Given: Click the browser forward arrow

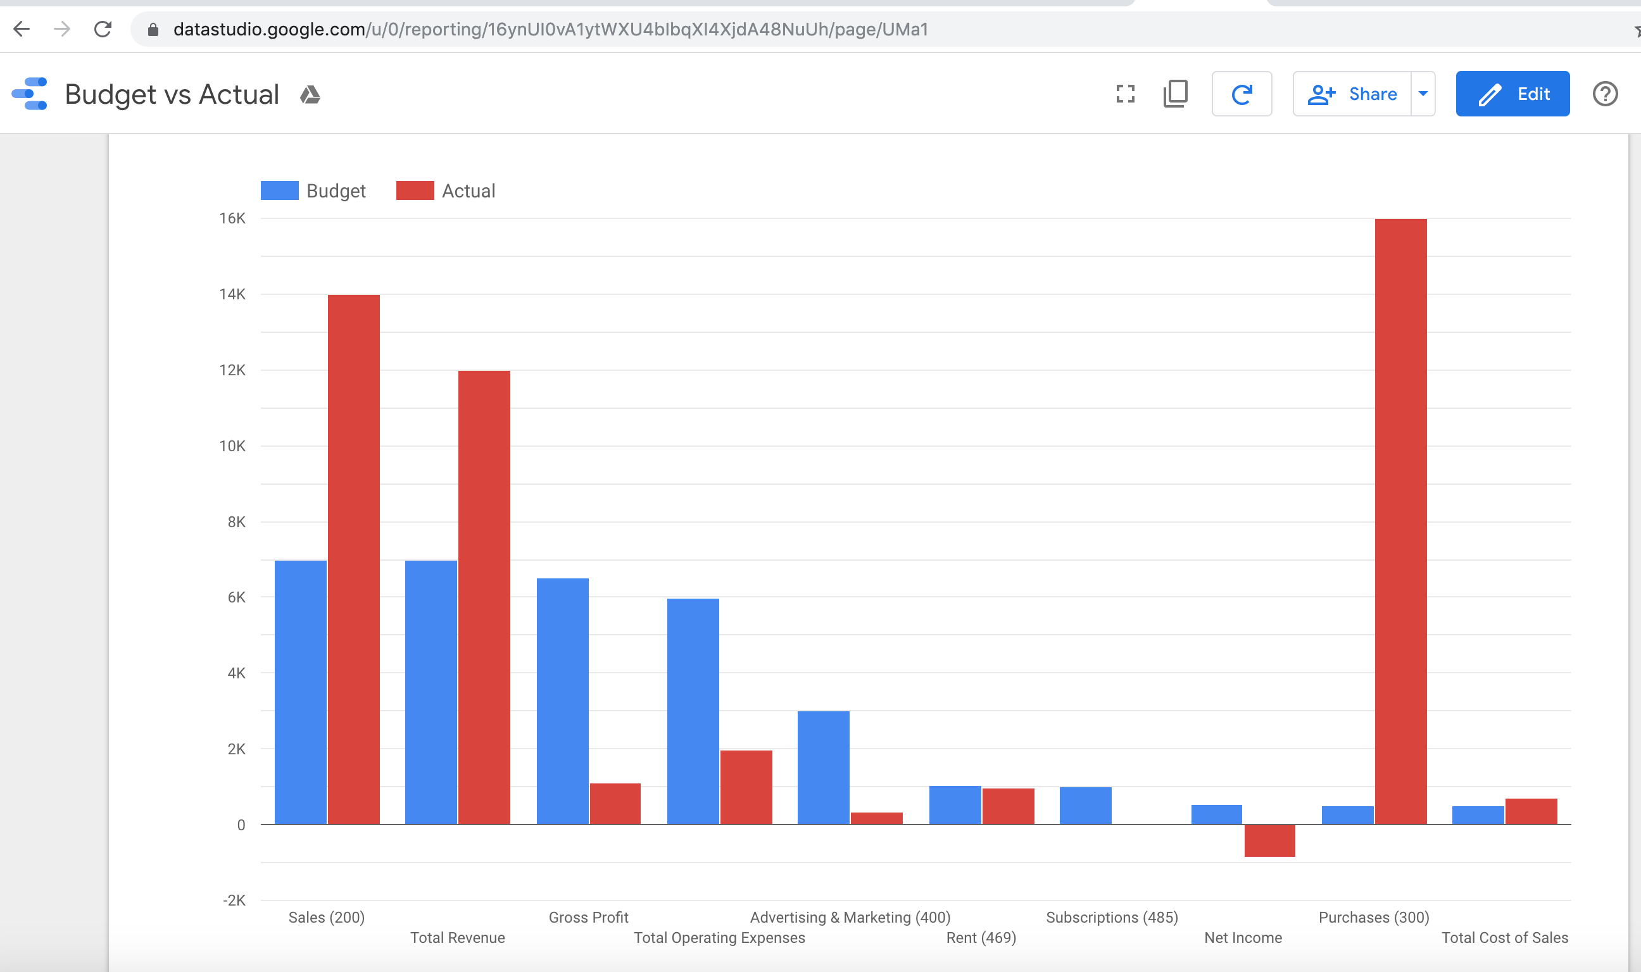Looking at the screenshot, I should point(62,30).
